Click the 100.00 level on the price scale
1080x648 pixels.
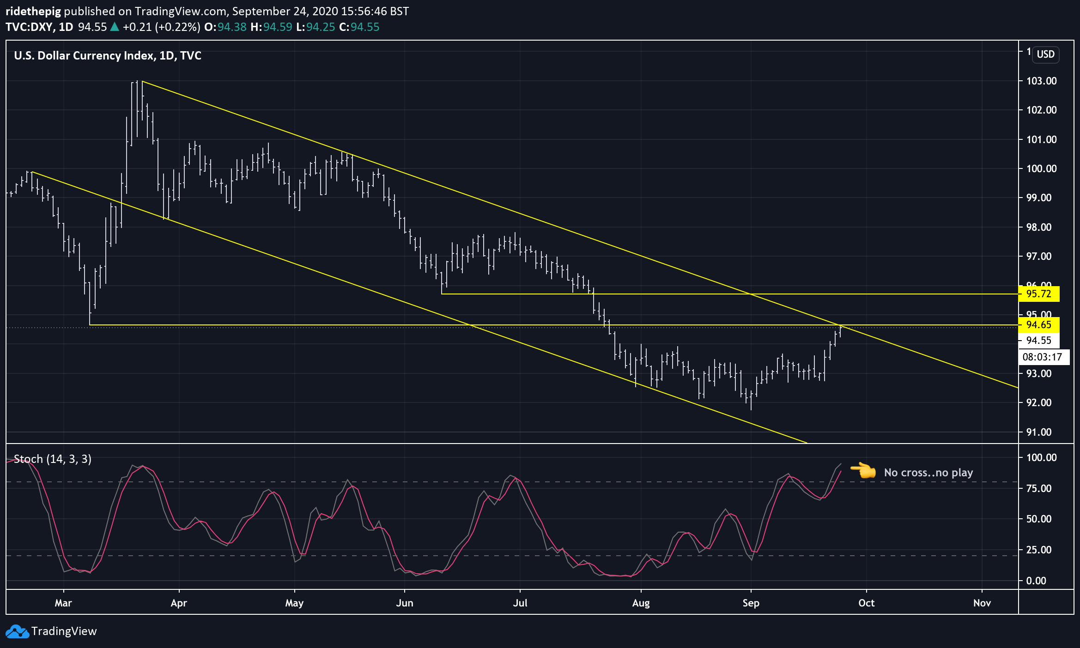tap(1041, 168)
